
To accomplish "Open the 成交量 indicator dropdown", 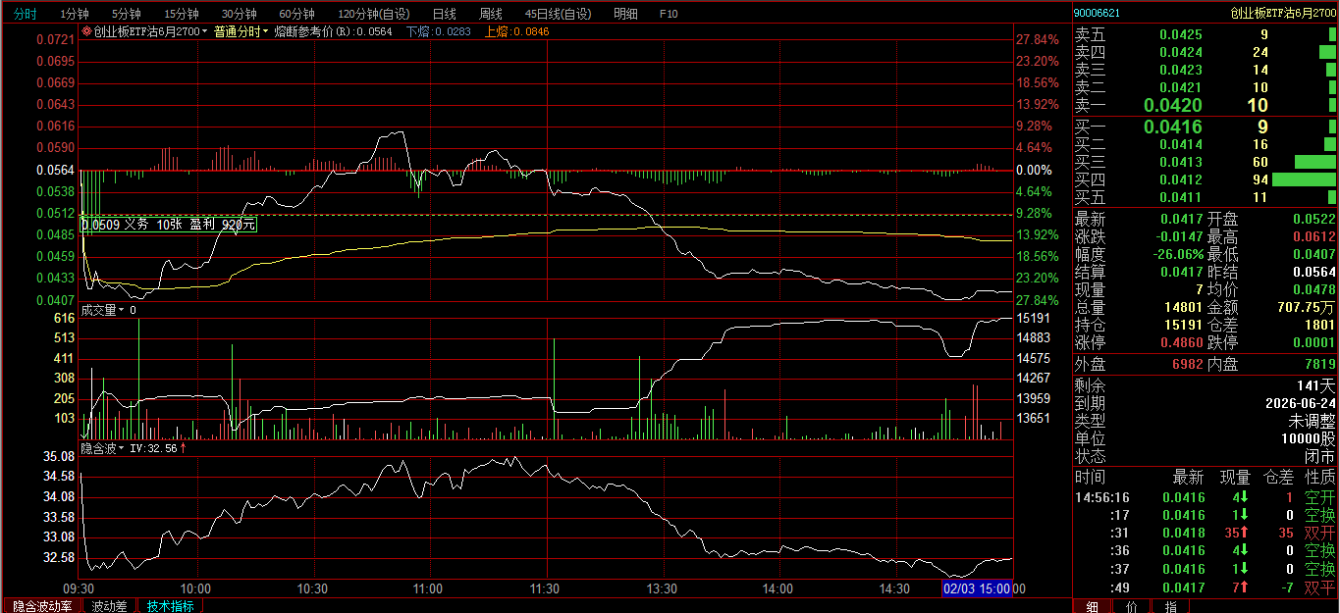I will click(122, 310).
